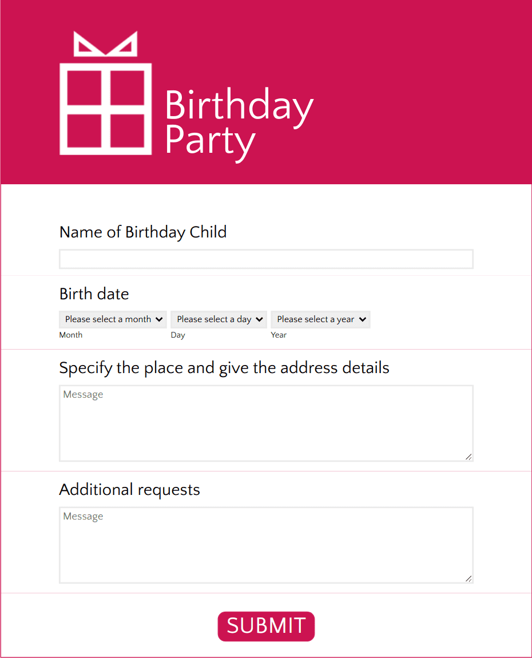Viewport: 532px width, 658px height.
Task: Select the bow graphic atop the gift icon
Action: pyautogui.click(x=105, y=44)
